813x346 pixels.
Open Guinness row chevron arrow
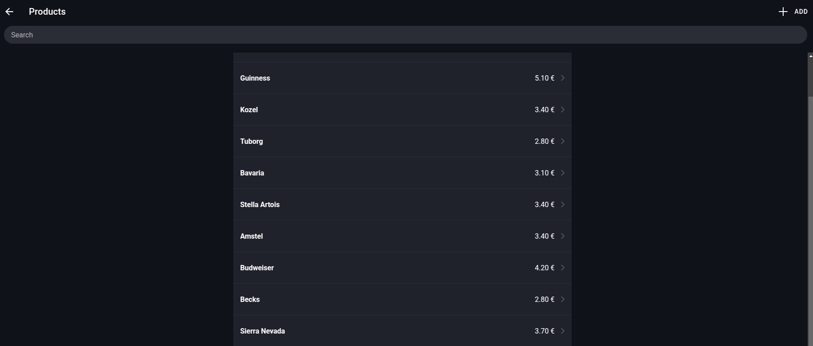click(x=563, y=78)
